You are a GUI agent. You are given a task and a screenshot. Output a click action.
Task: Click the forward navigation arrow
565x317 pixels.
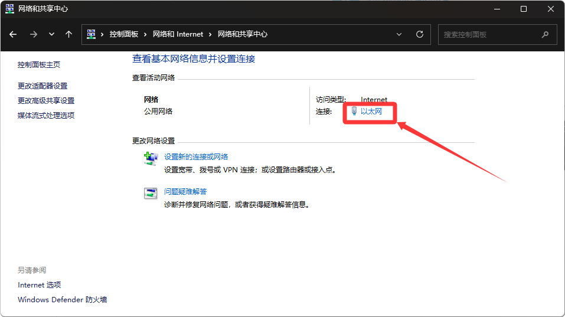point(33,34)
